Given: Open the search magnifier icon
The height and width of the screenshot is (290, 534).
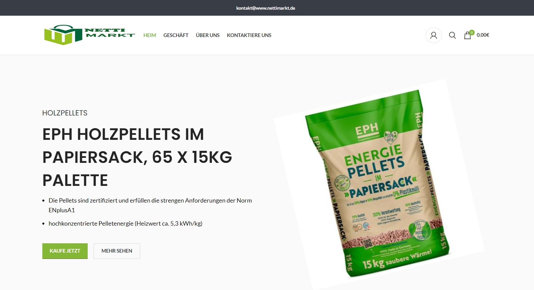Looking at the screenshot, I should pos(452,35).
